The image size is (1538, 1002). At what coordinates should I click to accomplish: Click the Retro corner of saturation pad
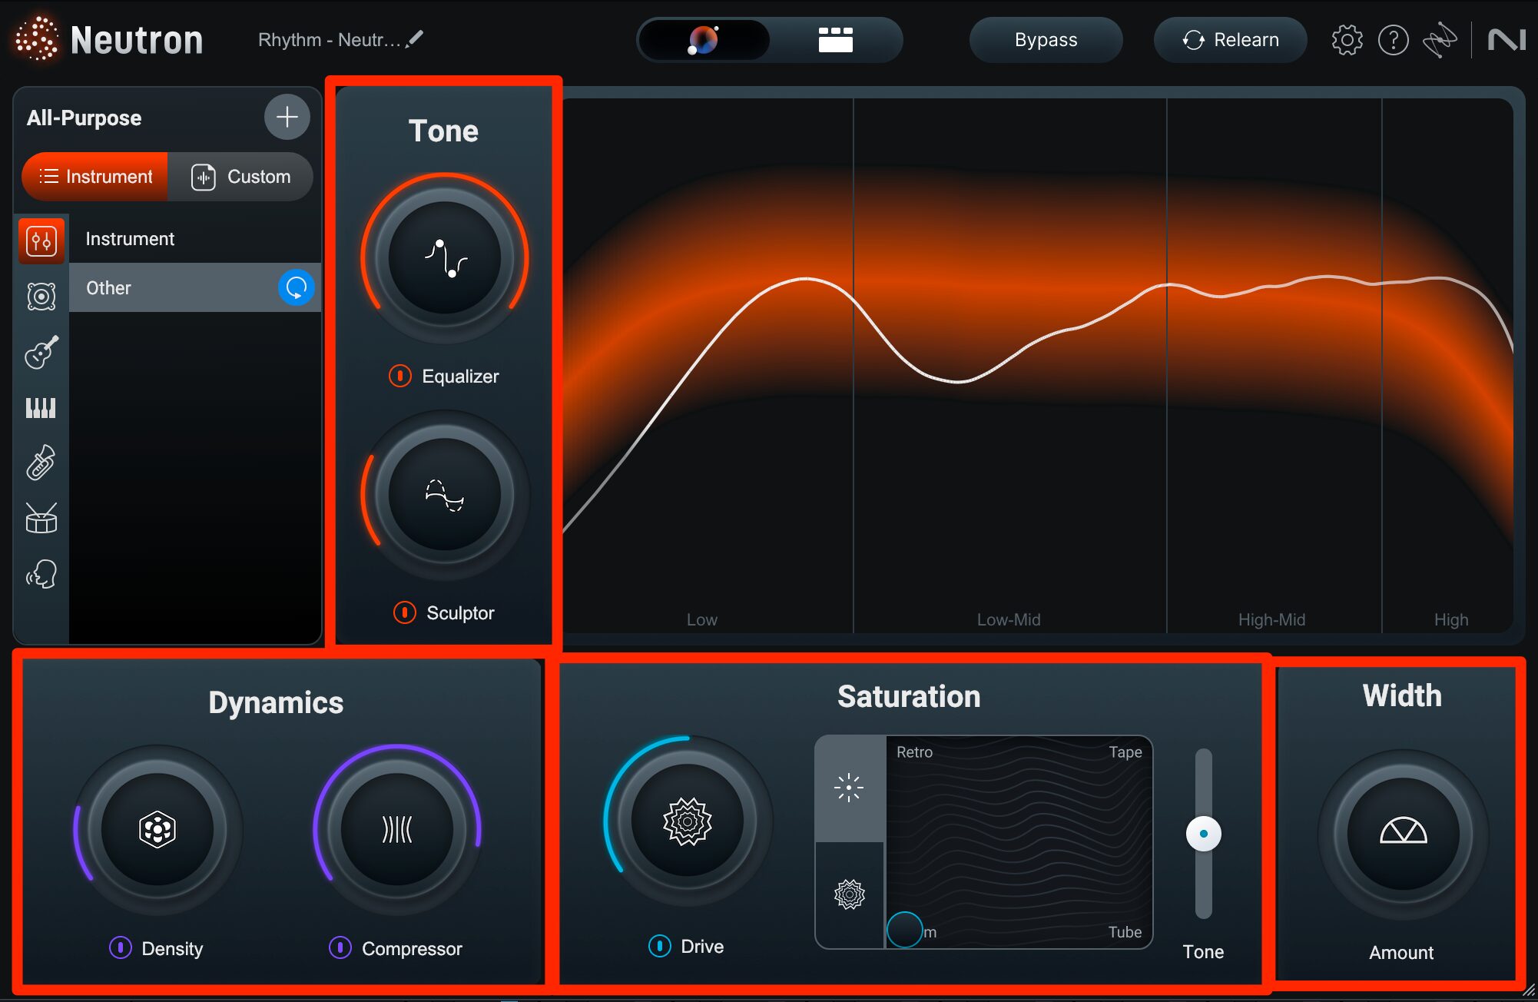pyautogui.click(x=914, y=752)
